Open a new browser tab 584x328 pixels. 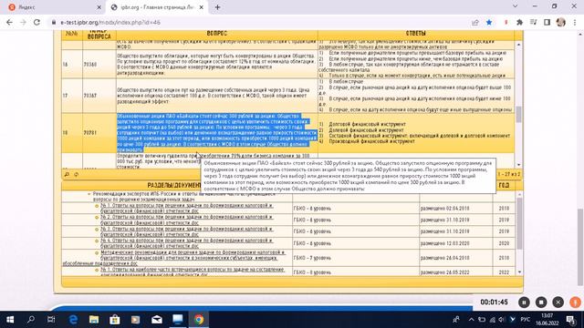click(217, 7)
